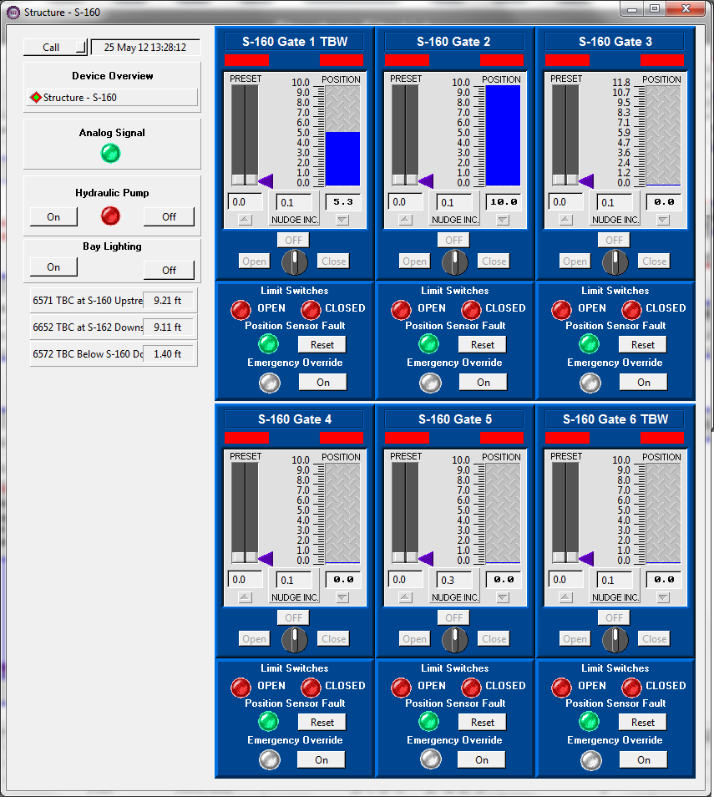Click Gate 2 Position Sensor Fault green light
This screenshot has height=797, width=714.
pyautogui.click(x=428, y=344)
